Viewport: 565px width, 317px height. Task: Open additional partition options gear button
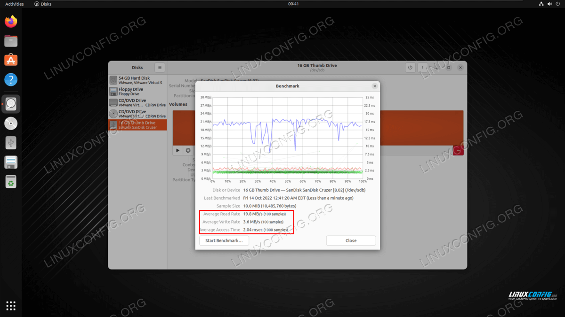(x=188, y=151)
